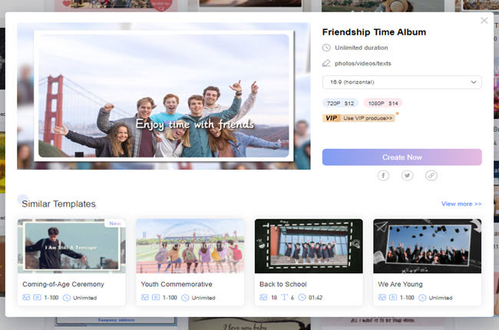Open the Youth Commemorative thumbnail
The width and height of the screenshot is (499, 330).
pos(190,246)
